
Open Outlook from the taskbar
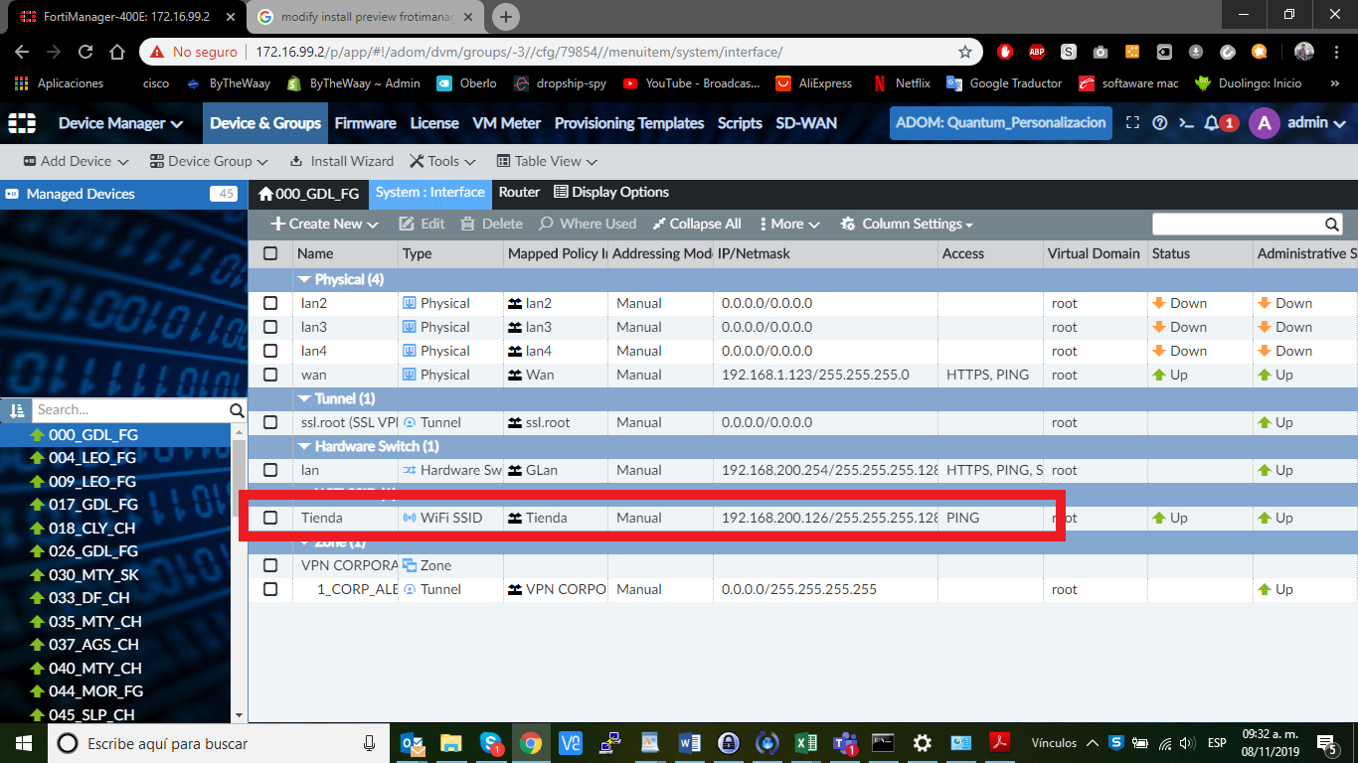click(412, 743)
